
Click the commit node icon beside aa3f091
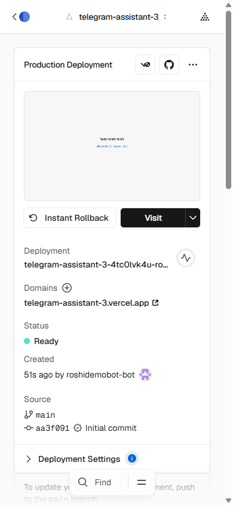29,428
